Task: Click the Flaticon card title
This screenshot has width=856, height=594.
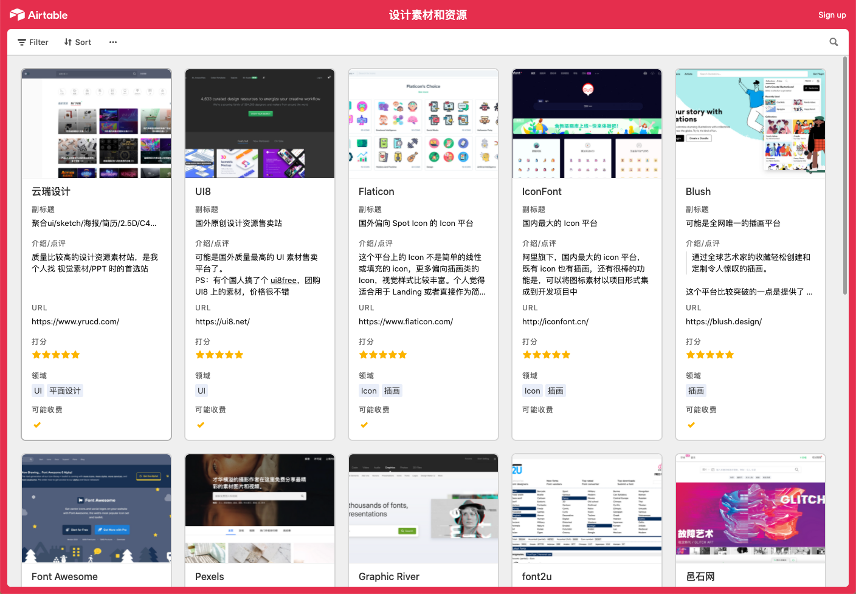Action: click(376, 191)
